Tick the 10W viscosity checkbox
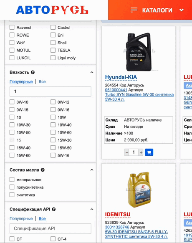This screenshot has width=192, height=243. point(53,117)
